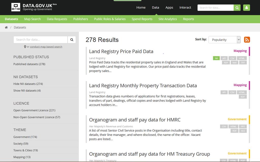
Task: Select Show NII datasets (4) filter
Action: coord(27,91)
